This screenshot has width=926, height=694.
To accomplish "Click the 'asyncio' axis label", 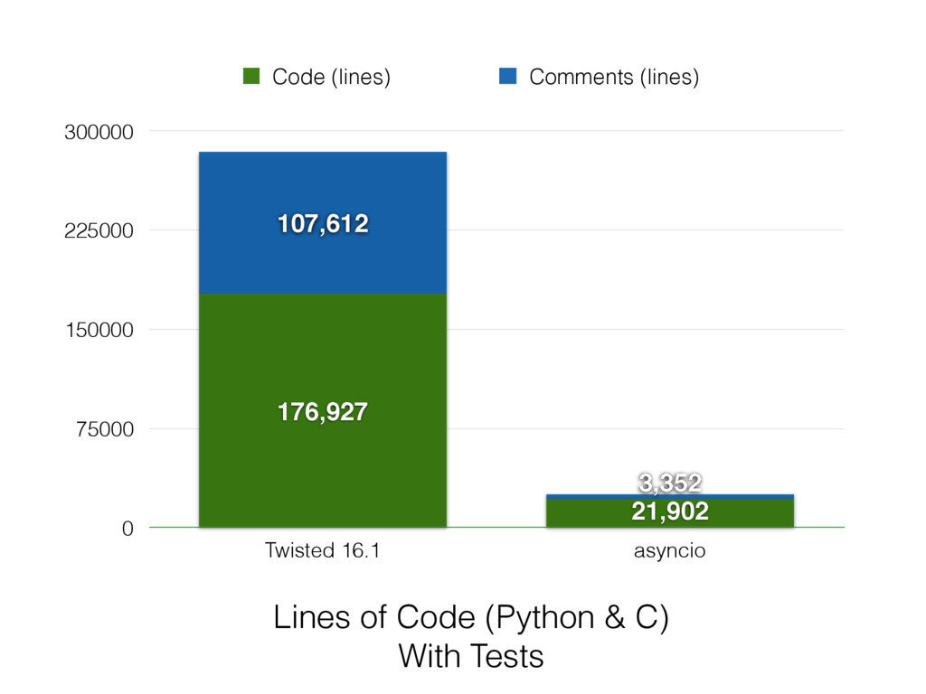I will pos(670,550).
